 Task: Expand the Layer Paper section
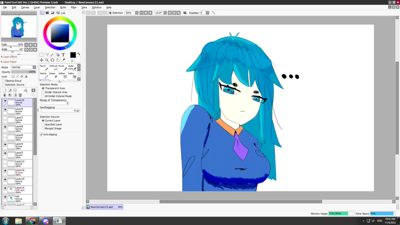click(x=9, y=62)
